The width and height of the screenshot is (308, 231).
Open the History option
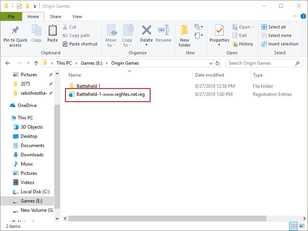(243, 44)
